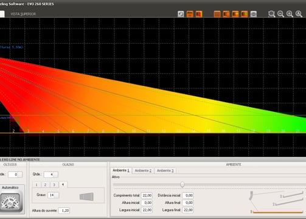Click the orange icon with red-yellow gradient bar
The width and height of the screenshot is (306, 219).
coord(199,14)
